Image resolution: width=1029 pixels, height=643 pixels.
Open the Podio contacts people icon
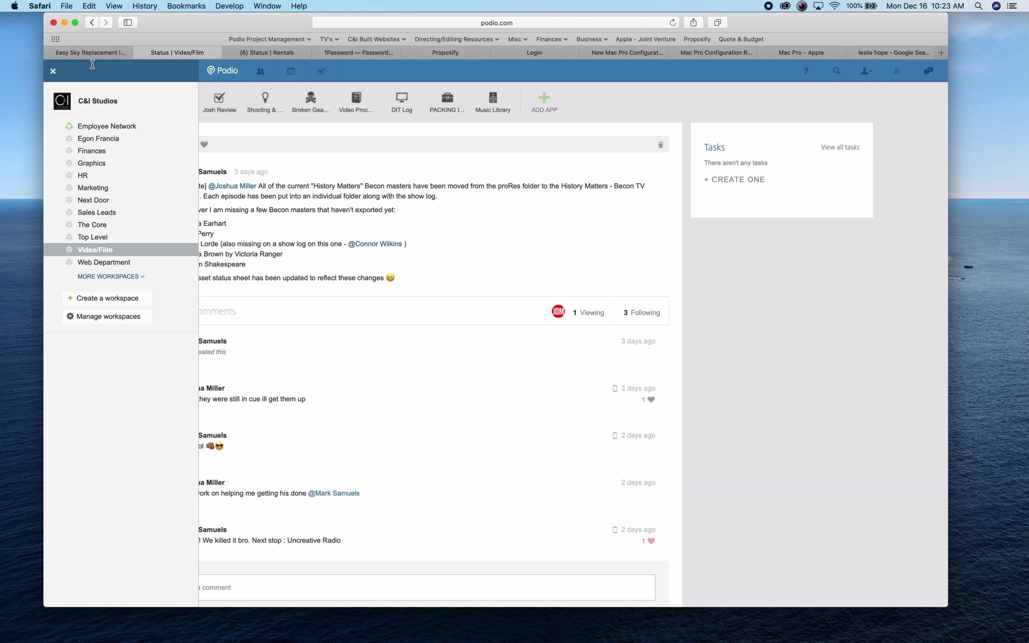[260, 71]
